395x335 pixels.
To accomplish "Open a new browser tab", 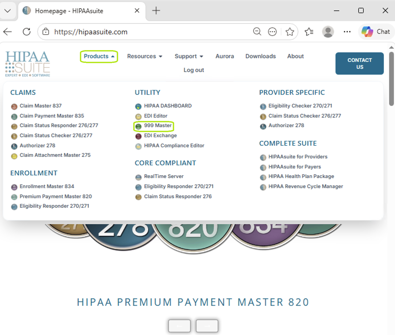I will (156, 11).
